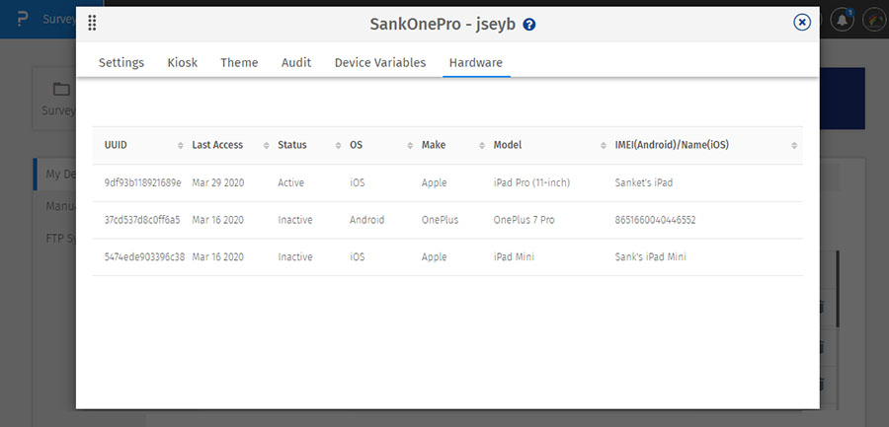
Task: Click the P logo in top-left corner
Action: [23, 20]
